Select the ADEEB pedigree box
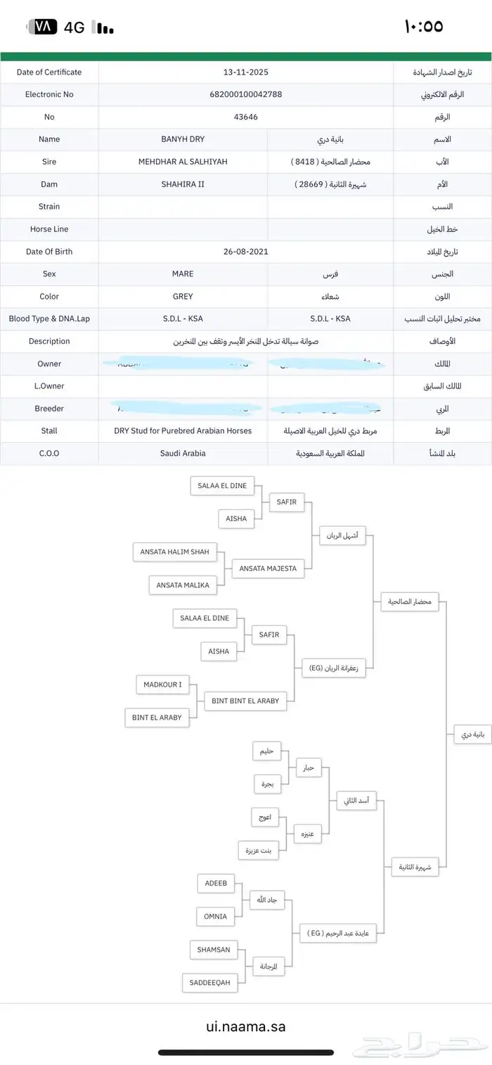 tap(215, 884)
